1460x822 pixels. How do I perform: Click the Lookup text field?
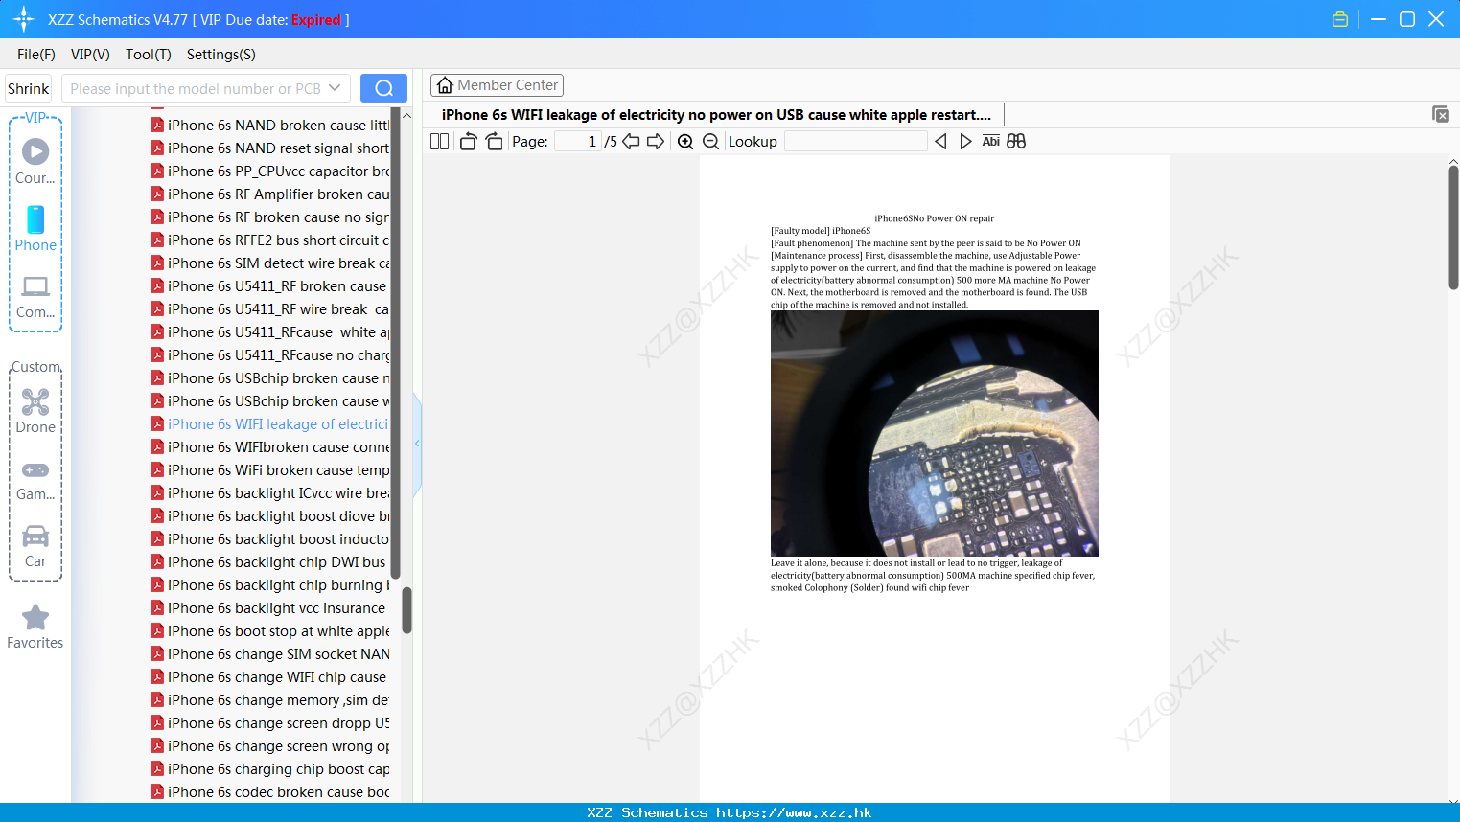(855, 142)
